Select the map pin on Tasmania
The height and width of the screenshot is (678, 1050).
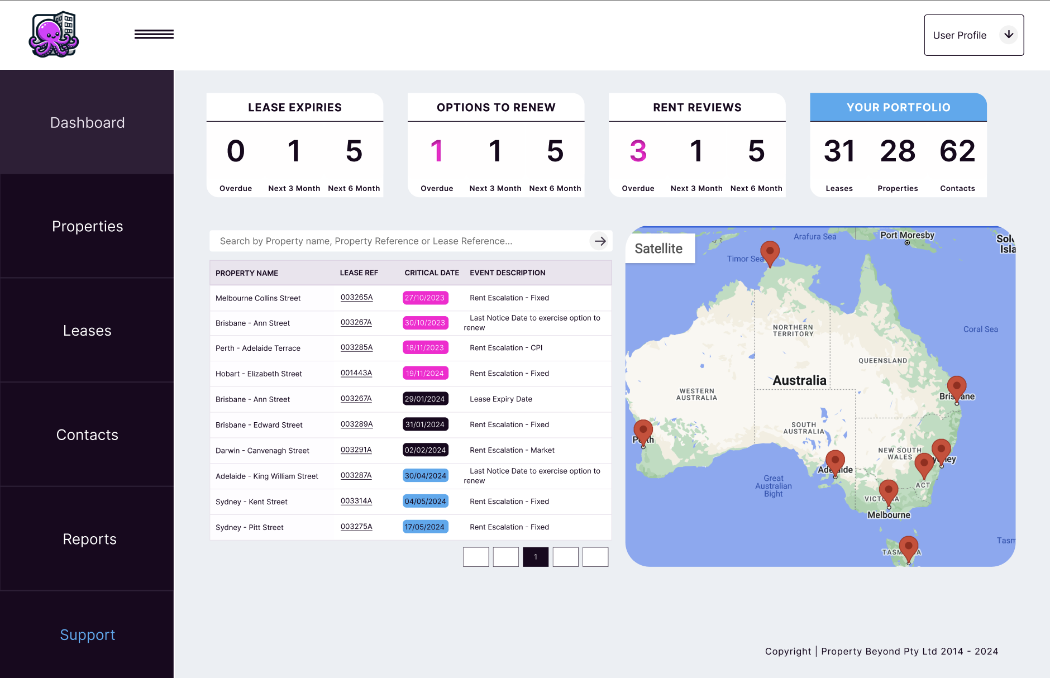pyautogui.click(x=908, y=545)
